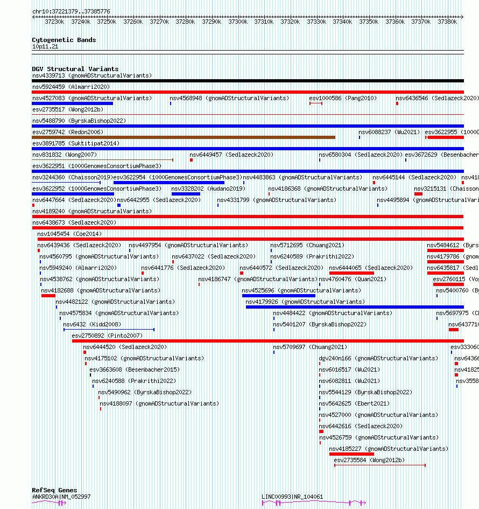Viewport: 479px width, 509px height.
Task: Click nsv6445144 (Sedlazeck2020) label
Action: [414, 178]
